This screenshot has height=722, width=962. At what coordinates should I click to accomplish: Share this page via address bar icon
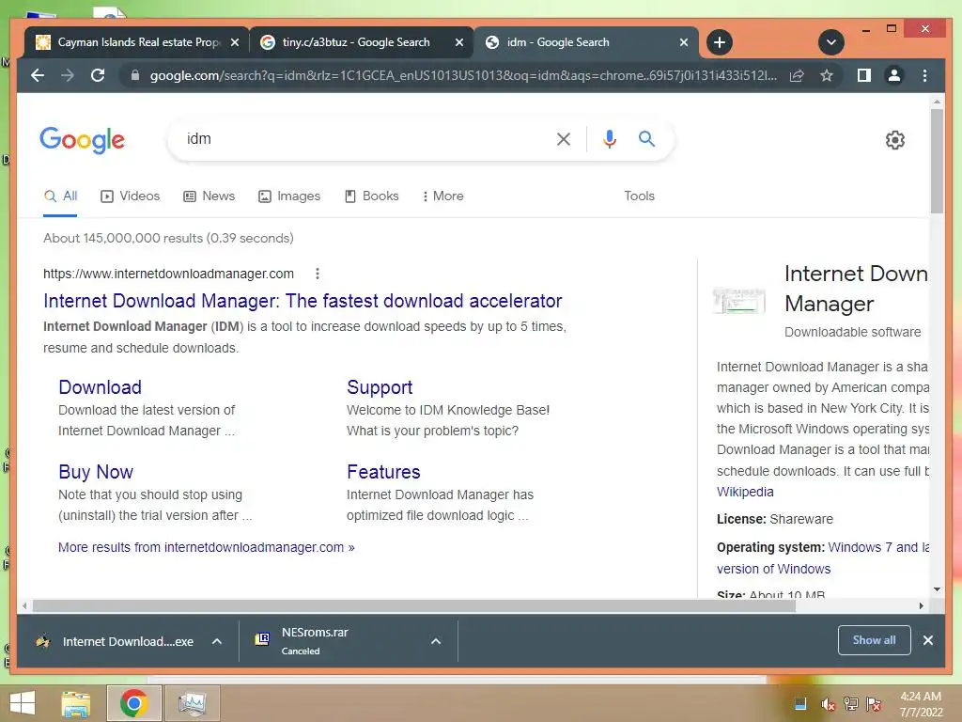797,75
